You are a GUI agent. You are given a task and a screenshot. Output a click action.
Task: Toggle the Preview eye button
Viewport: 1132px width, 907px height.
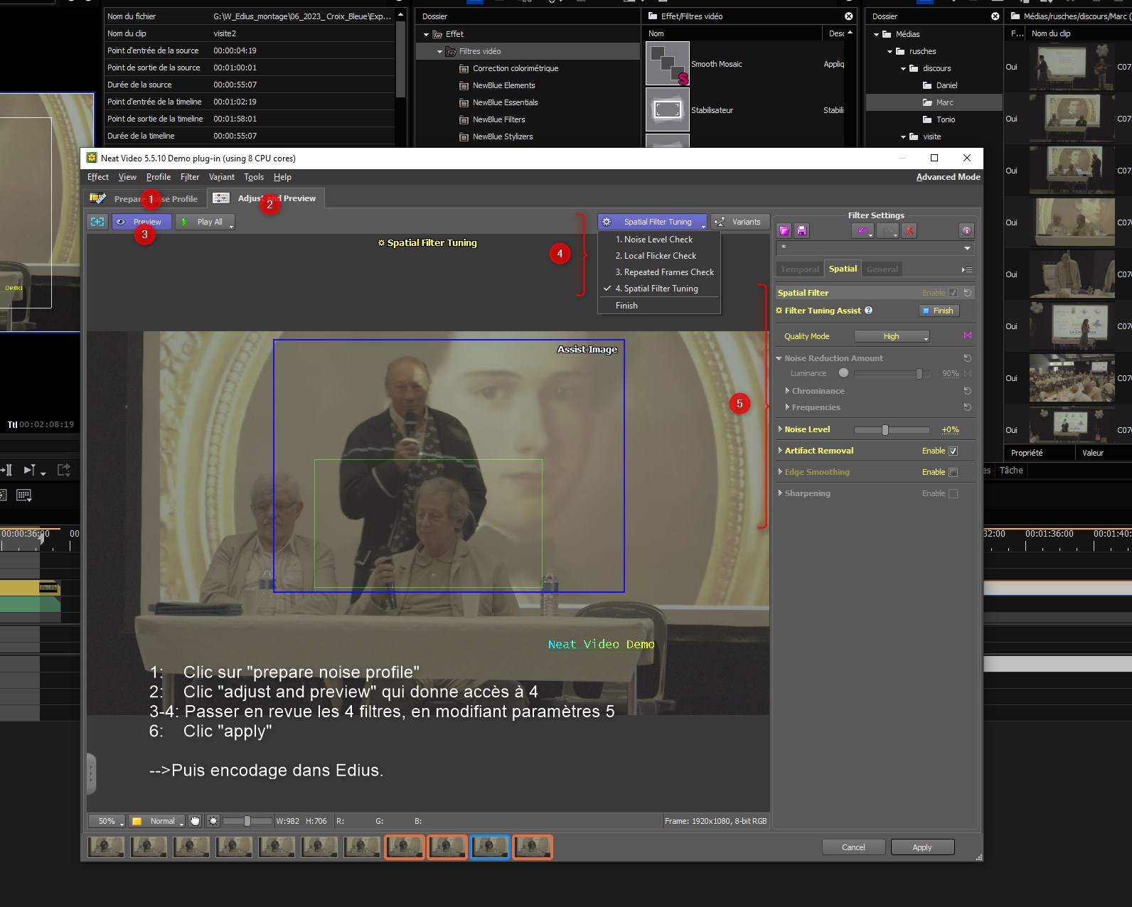coord(141,222)
